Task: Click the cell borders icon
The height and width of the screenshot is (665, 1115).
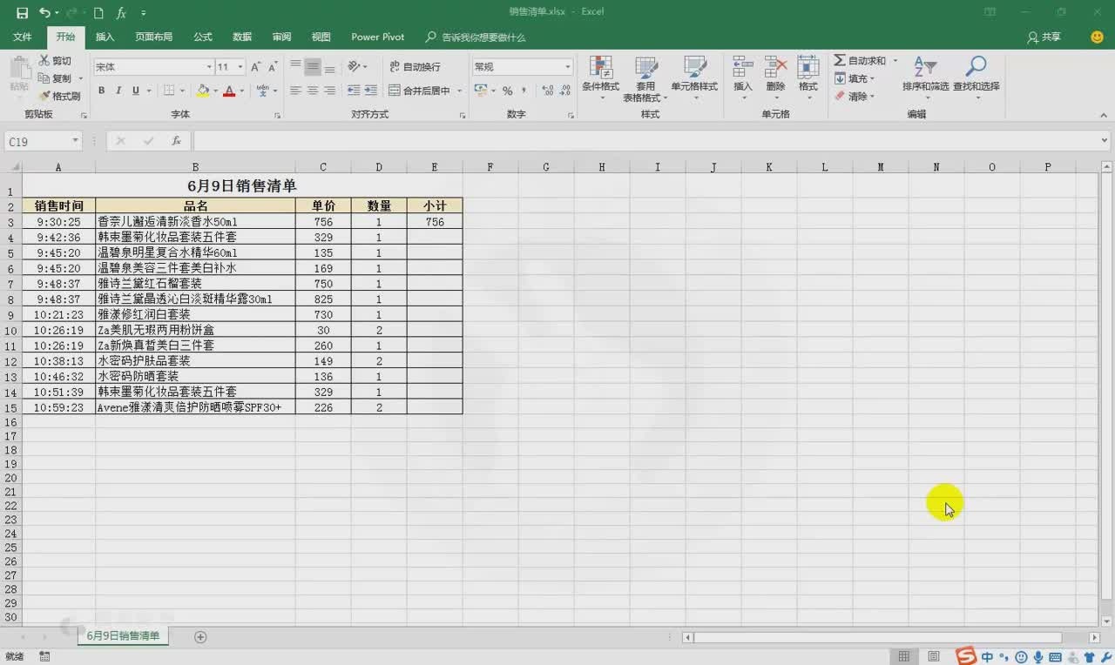Action: (169, 91)
